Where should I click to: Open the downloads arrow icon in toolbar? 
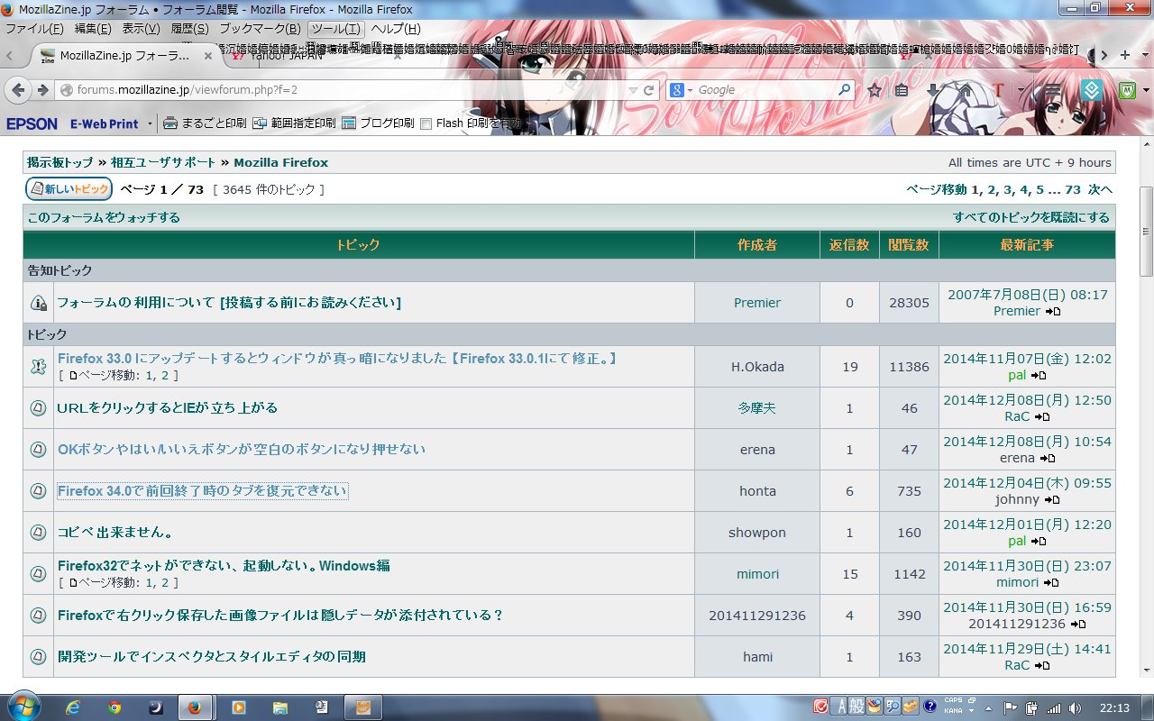(x=933, y=90)
